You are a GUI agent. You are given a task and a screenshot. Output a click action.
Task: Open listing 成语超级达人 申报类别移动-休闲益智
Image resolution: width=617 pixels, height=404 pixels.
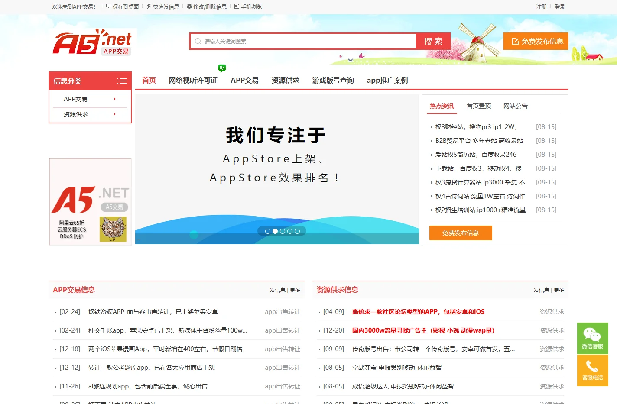point(403,386)
